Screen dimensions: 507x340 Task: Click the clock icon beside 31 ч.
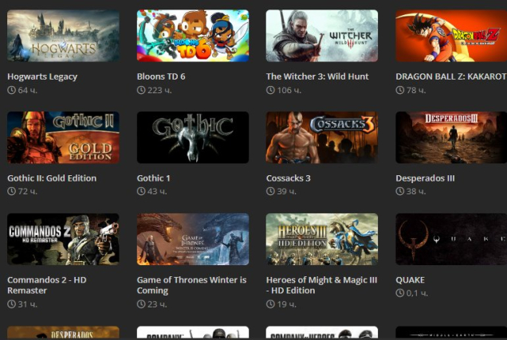click(11, 304)
